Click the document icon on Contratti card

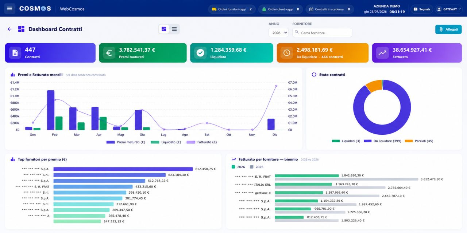pyautogui.click(x=15, y=53)
